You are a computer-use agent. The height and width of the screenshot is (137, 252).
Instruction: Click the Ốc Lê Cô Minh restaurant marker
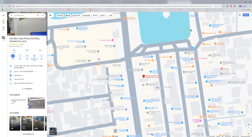click(x=193, y=66)
